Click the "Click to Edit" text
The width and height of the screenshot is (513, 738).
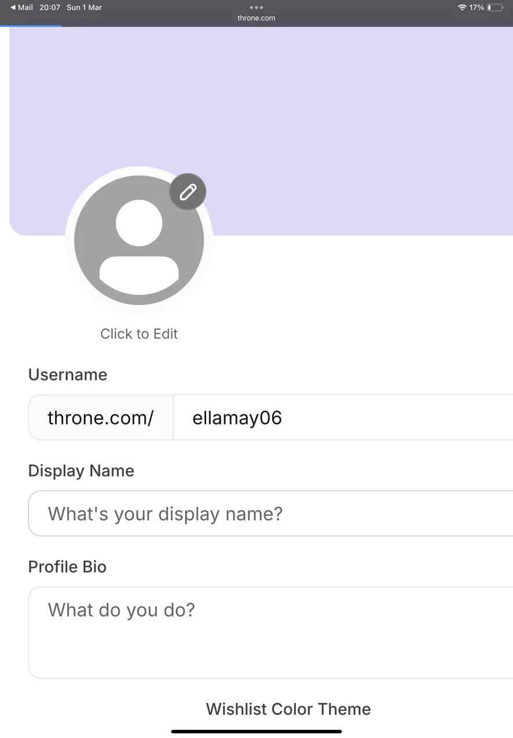tap(139, 334)
